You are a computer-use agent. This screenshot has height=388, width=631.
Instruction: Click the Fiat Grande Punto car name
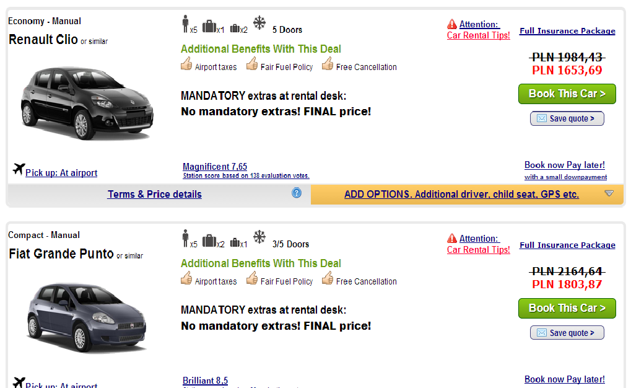pos(61,254)
